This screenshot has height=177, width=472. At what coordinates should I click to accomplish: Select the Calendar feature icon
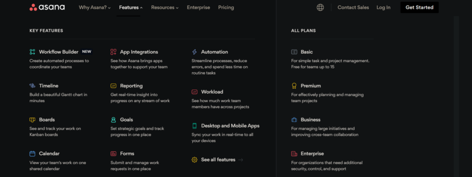click(32, 154)
